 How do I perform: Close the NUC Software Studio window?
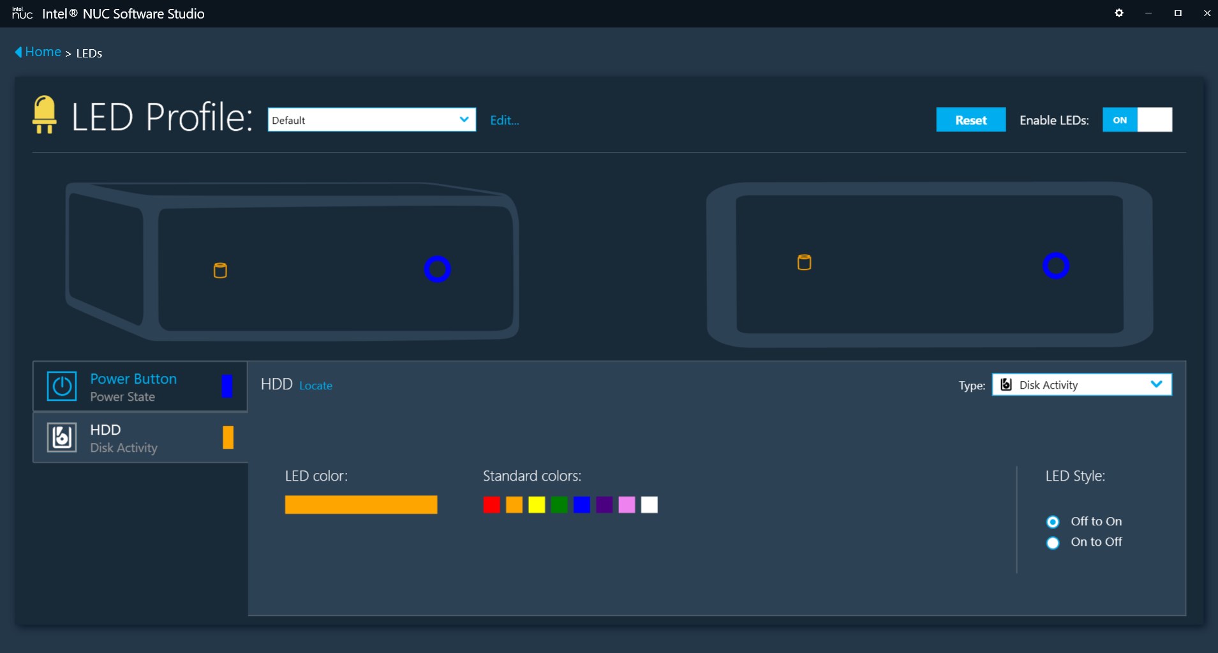click(1207, 13)
